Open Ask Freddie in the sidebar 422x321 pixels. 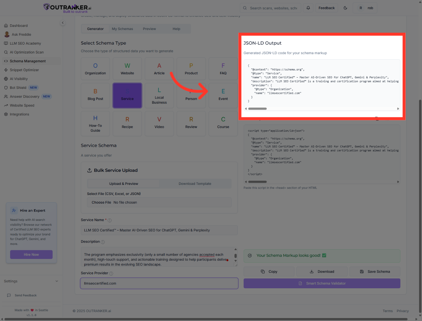click(21, 34)
